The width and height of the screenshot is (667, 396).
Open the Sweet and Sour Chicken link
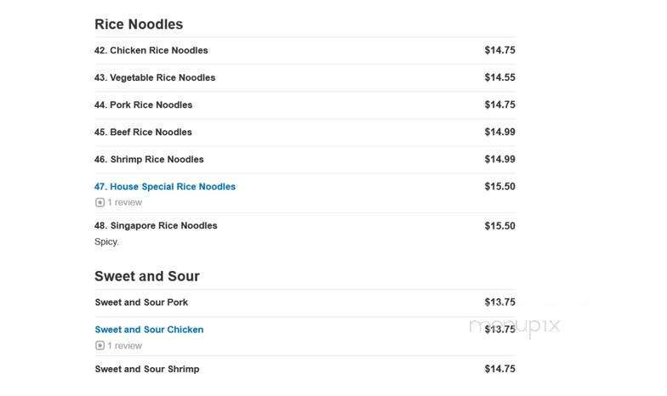point(149,330)
